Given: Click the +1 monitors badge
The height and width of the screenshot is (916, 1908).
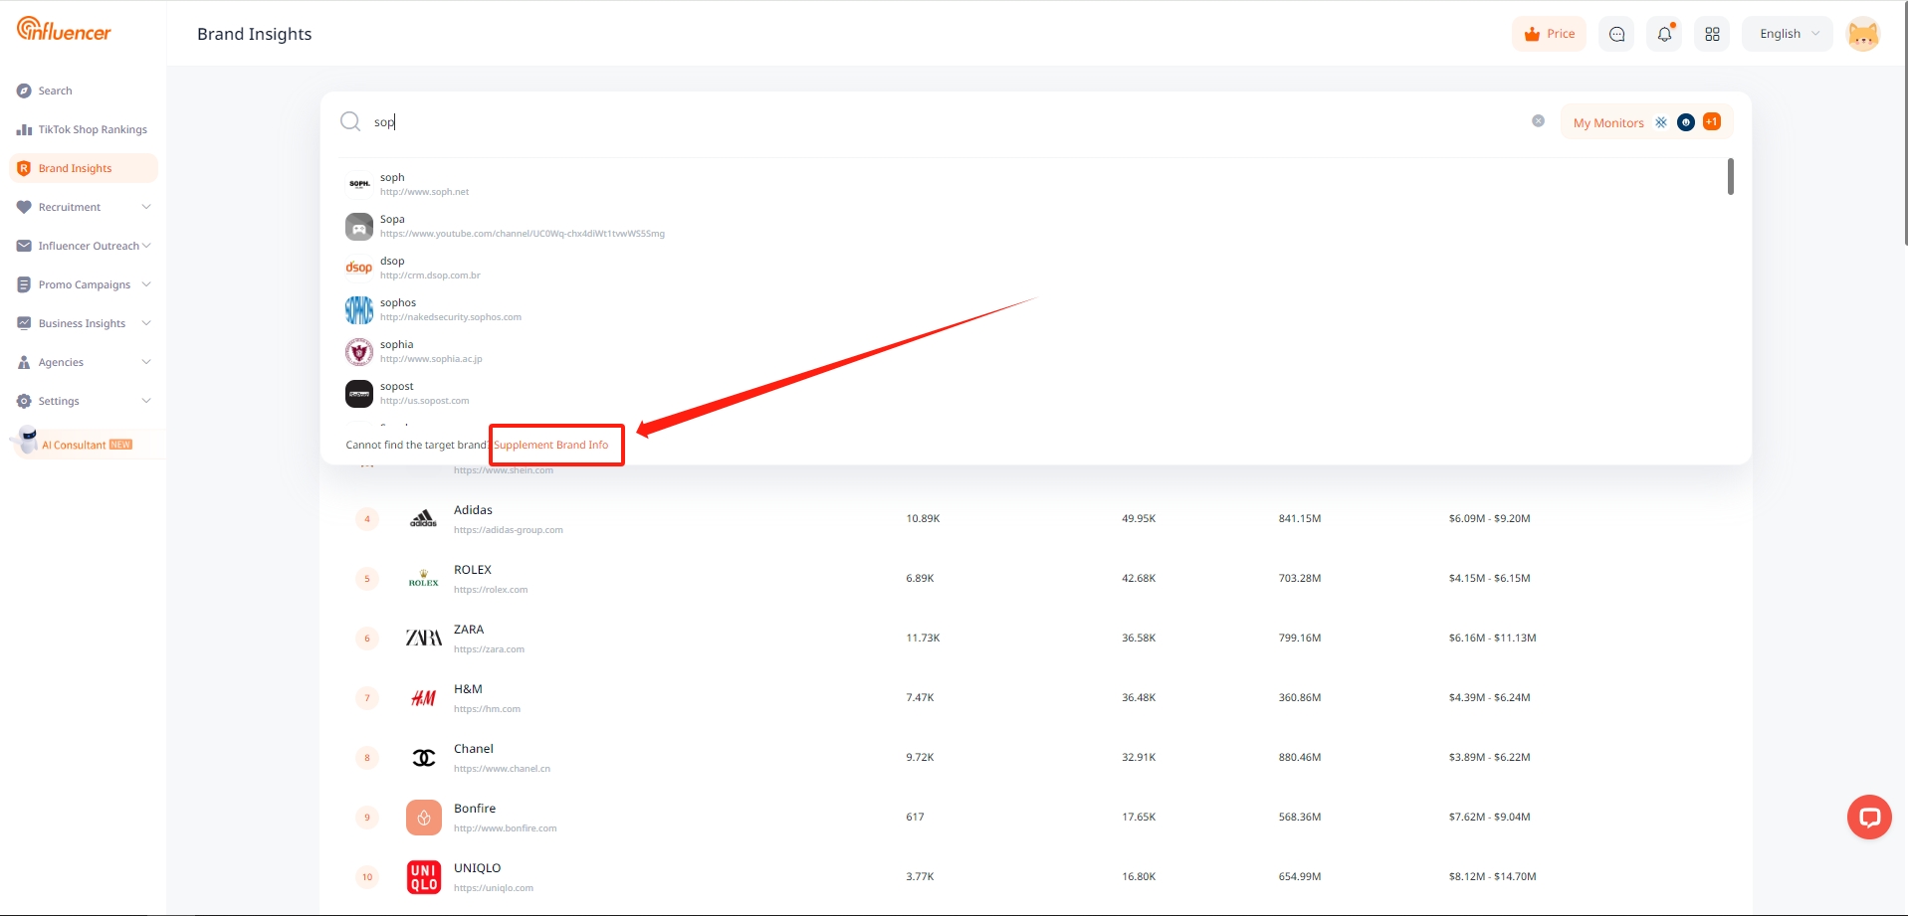Looking at the screenshot, I should tap(1712, 121).
